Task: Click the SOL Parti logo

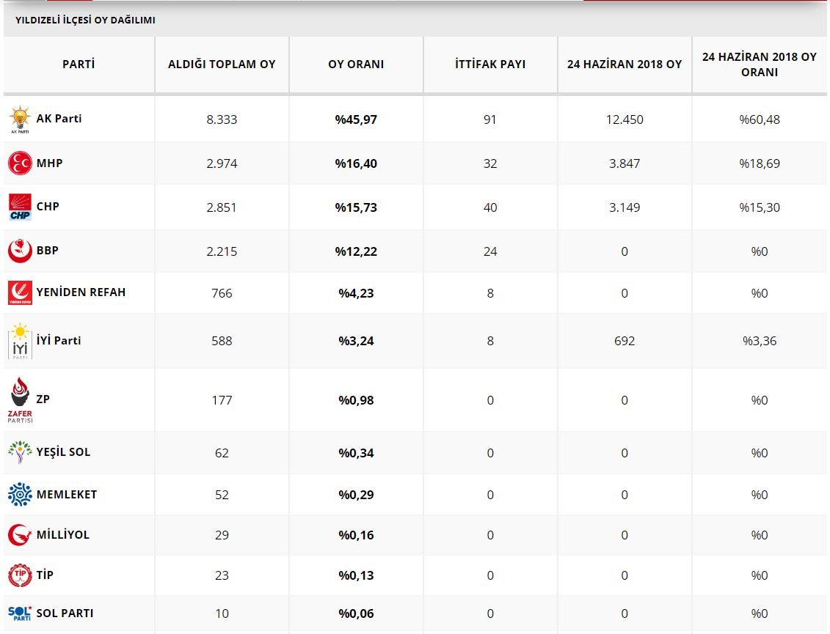Action: click(x=20, y=613)
